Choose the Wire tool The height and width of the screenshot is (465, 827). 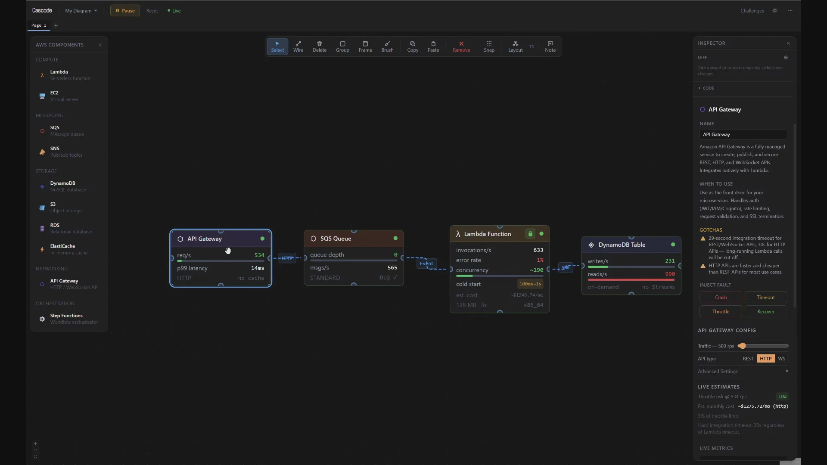tap(298, 46)
